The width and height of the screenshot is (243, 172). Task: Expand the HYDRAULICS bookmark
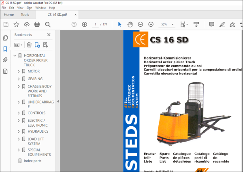(x=19, y=132)
